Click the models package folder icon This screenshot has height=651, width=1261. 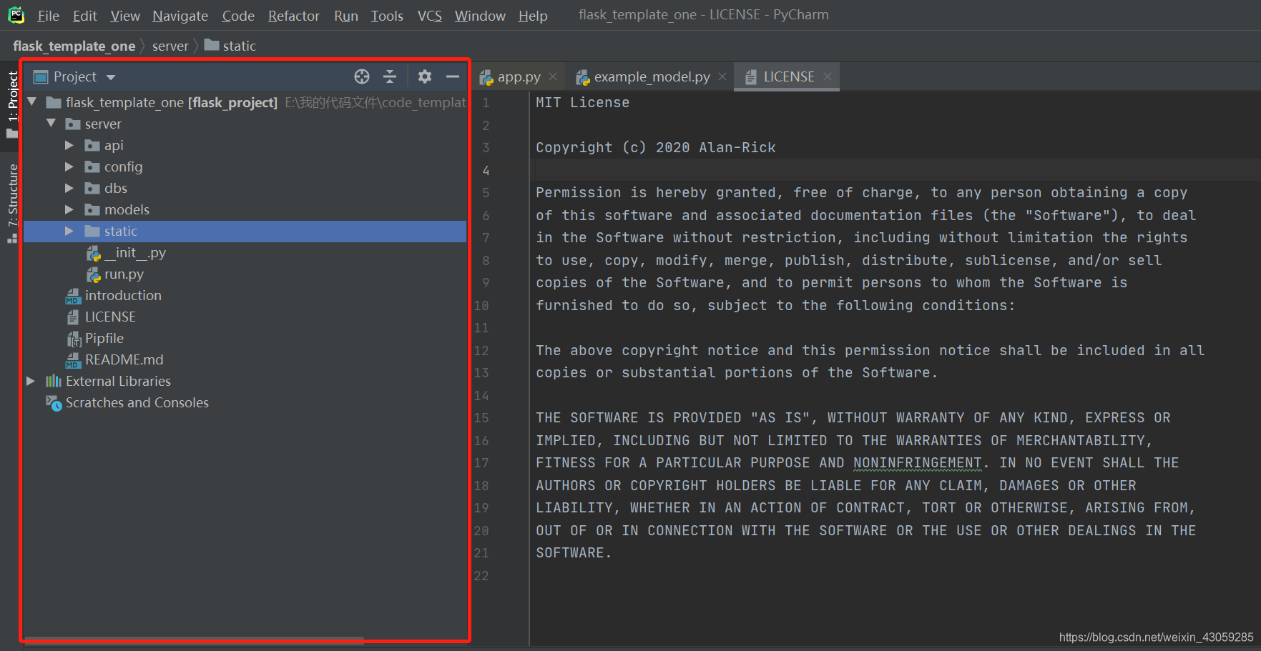(x=92, y=210)
